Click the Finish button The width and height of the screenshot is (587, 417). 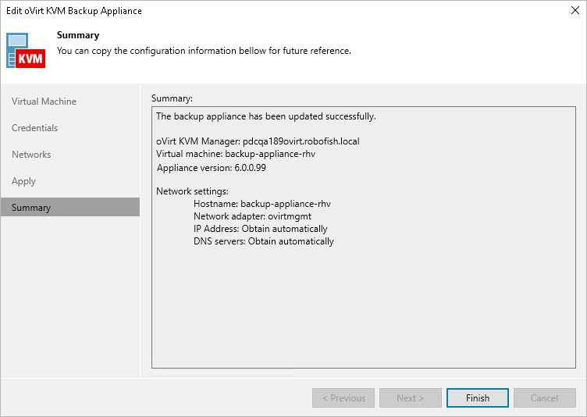click(477, 398)
